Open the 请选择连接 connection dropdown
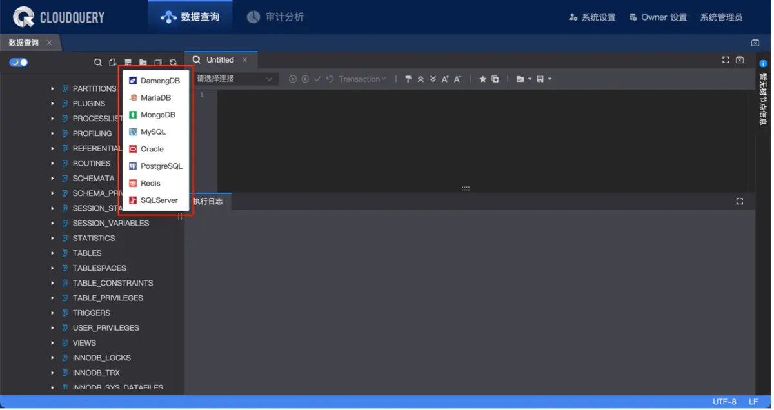The width and height of the screenshot is (774, 410). click(x=235, y=79)
